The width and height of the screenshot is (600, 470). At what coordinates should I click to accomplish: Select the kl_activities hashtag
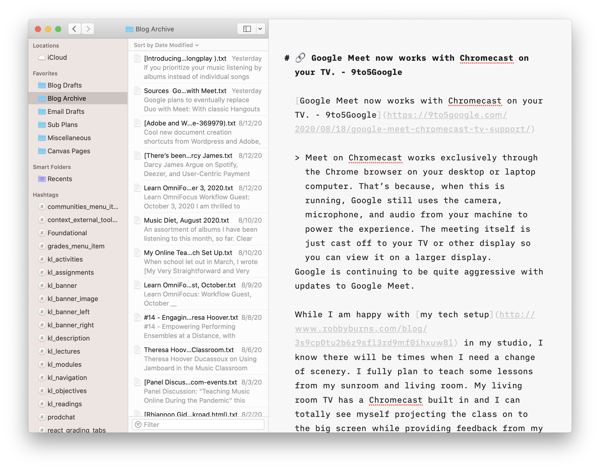(78, 259)
